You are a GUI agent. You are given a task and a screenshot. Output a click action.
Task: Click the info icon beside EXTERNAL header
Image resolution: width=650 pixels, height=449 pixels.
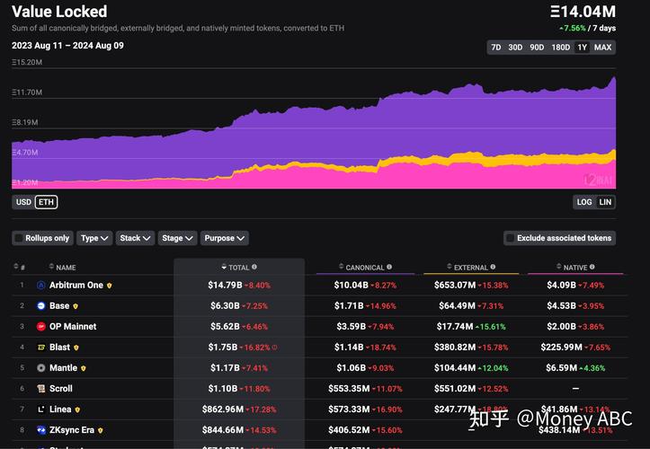tap(493, 268)
